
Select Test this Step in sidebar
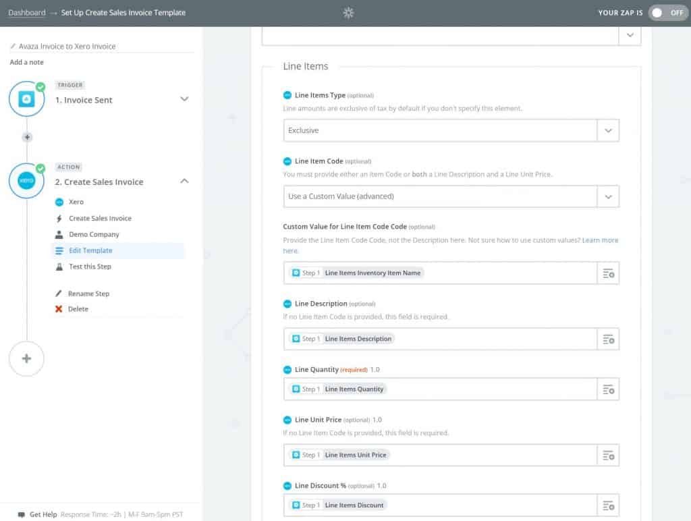(x=90, y=267)
